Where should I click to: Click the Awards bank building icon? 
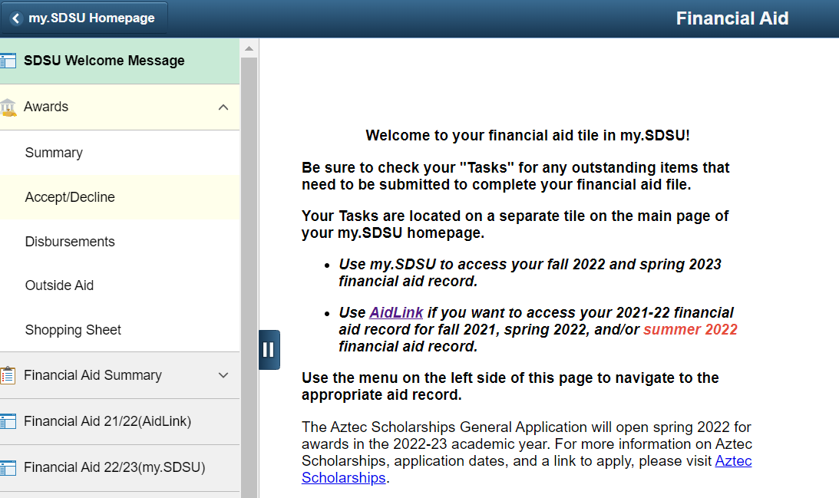[8, 107]
